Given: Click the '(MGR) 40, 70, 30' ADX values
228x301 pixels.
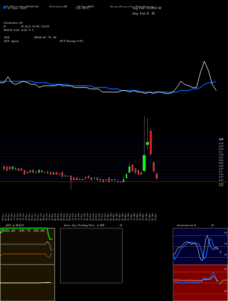Looking at the screenshot, I should pos(45,37).
